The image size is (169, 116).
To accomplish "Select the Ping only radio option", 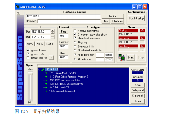I will (75, 42).
